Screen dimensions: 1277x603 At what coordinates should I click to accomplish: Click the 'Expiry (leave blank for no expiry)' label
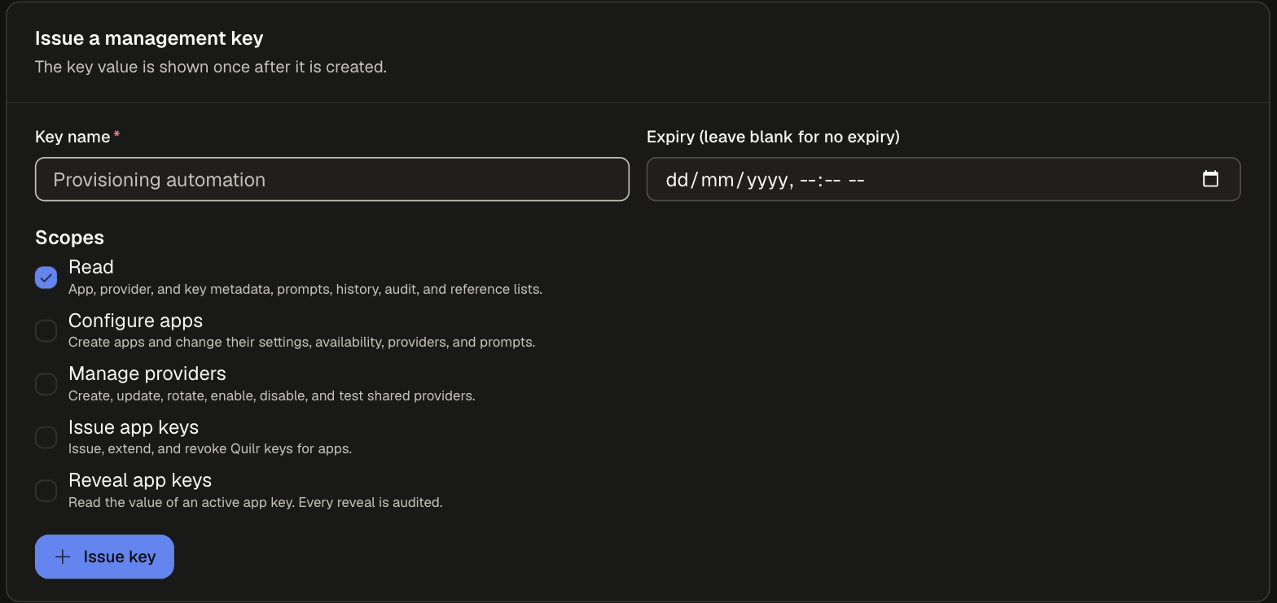pyautogui.click(x=773, y=137)
